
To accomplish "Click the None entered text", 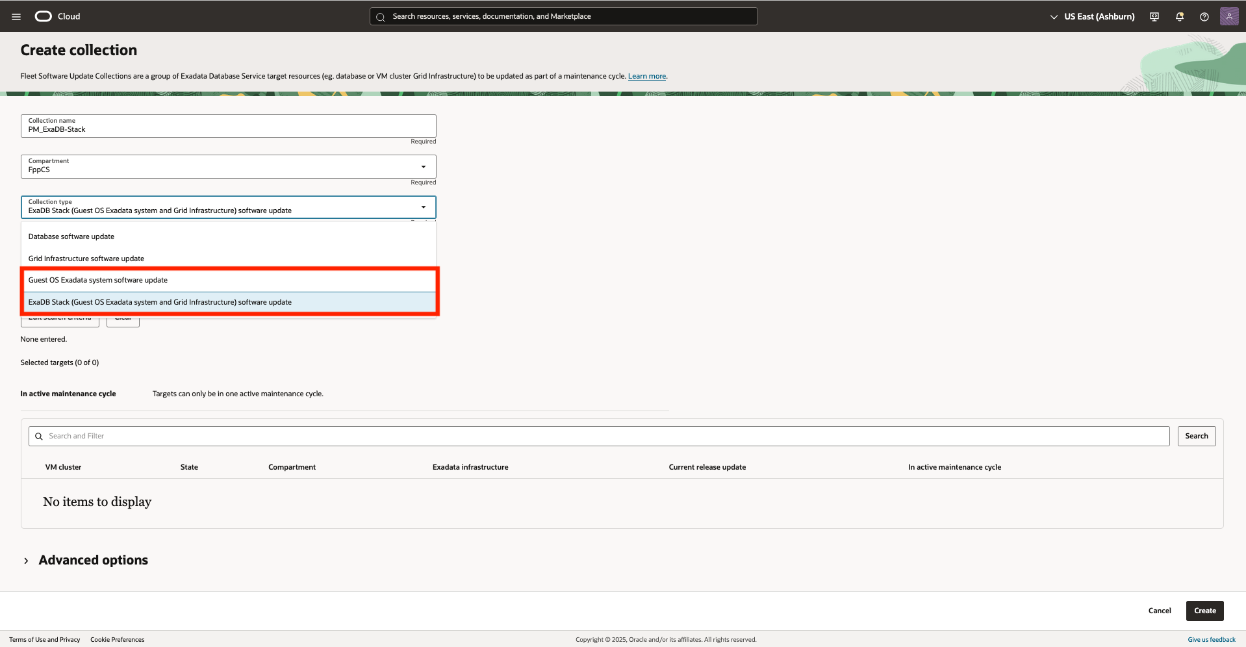I will [44, 339].
